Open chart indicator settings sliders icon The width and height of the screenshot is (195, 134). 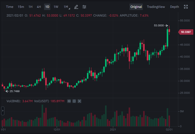point(84,7)
